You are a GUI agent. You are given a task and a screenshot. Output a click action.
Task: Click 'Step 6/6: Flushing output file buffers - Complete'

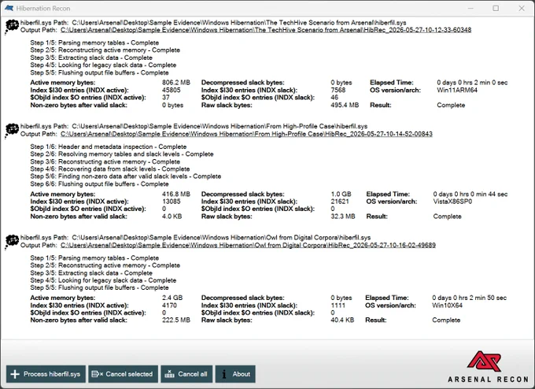pyautogui.click(x=99, y=184)
